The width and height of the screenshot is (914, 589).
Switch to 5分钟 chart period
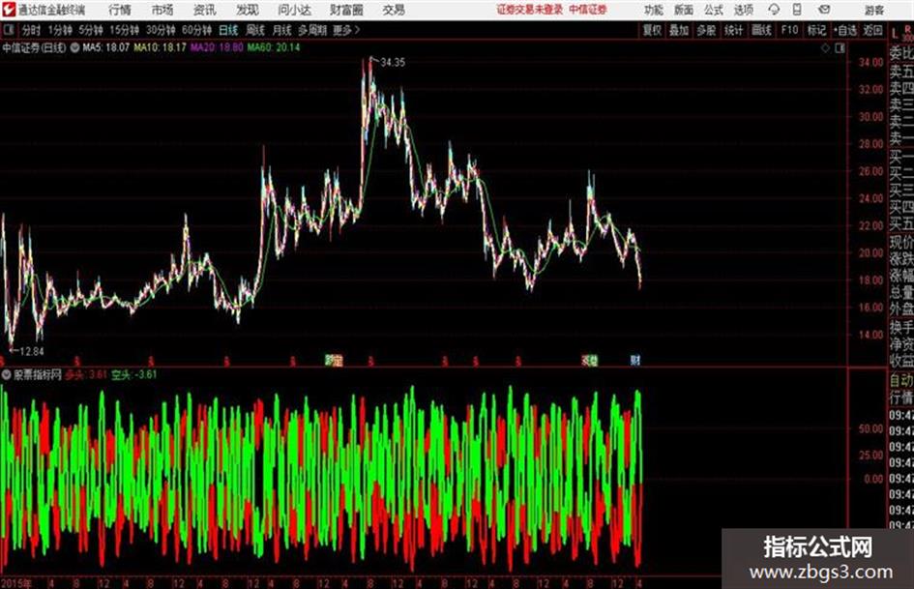click(91, 30)
